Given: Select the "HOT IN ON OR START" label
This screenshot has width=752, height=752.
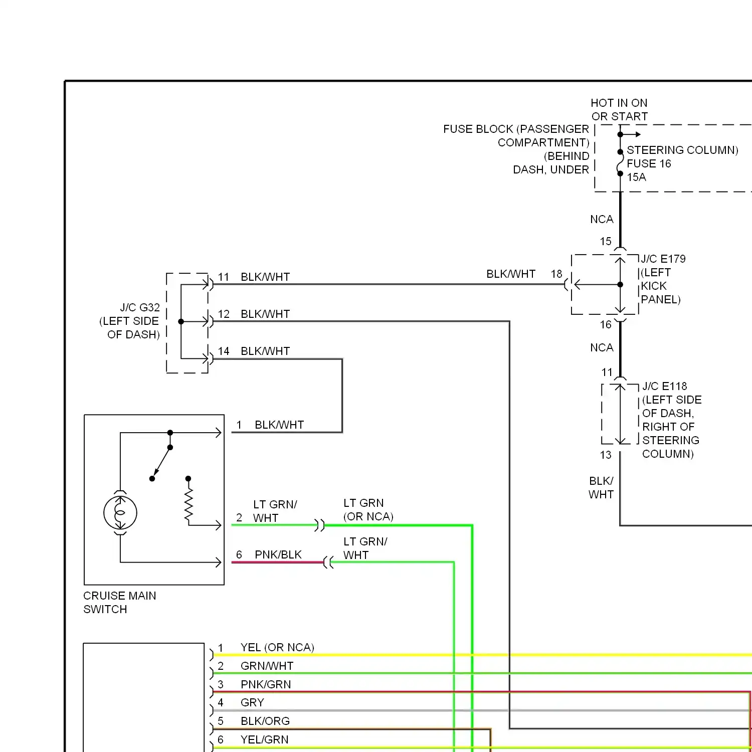Looking at the screenshot, I should coord(619,110).
